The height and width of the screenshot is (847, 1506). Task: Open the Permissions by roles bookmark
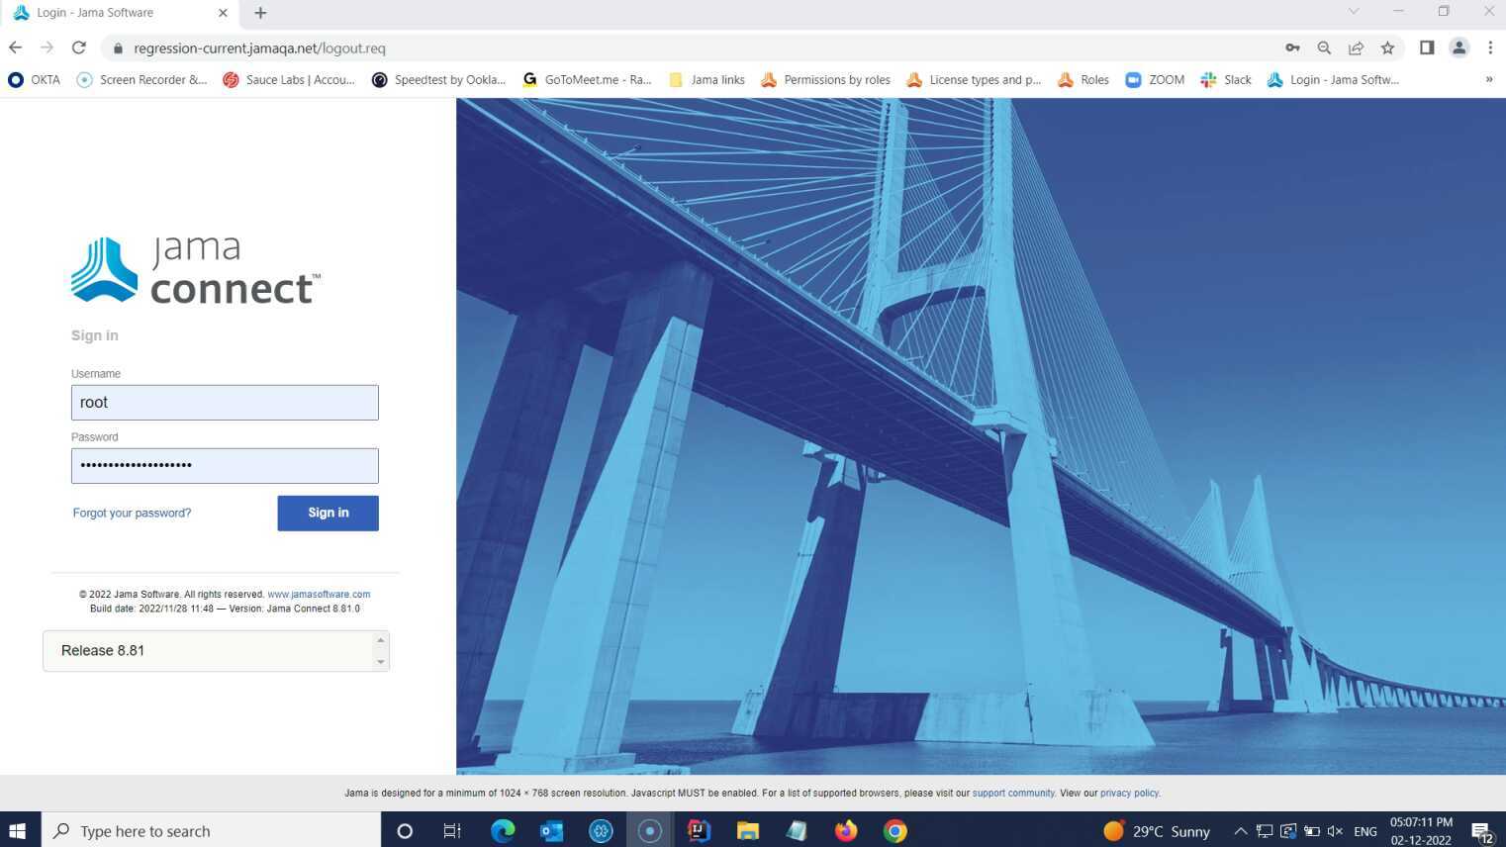[825, 80]
